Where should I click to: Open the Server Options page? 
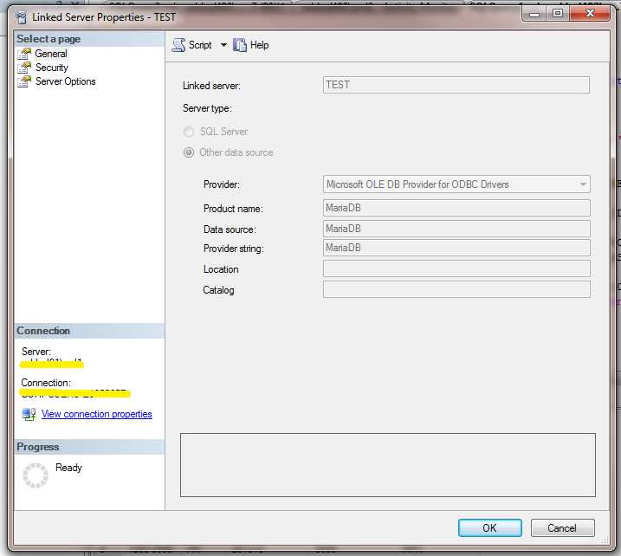click(x=65, y=81)
